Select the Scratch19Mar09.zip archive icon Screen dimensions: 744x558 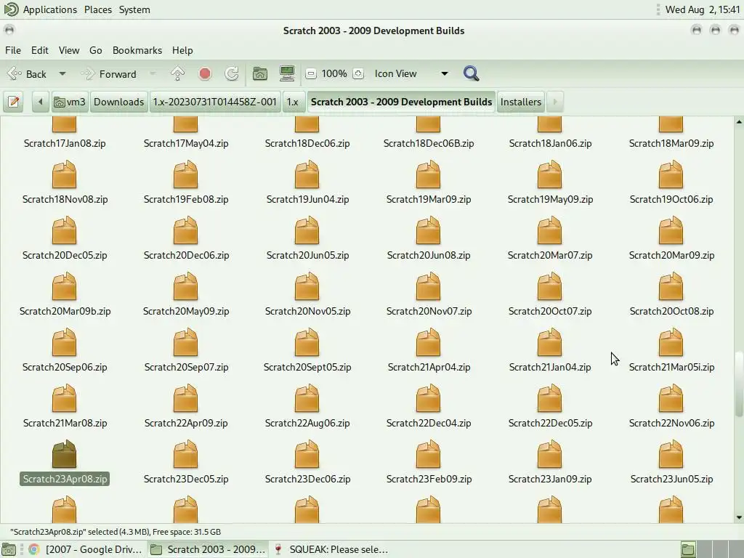tap(429, 174)
